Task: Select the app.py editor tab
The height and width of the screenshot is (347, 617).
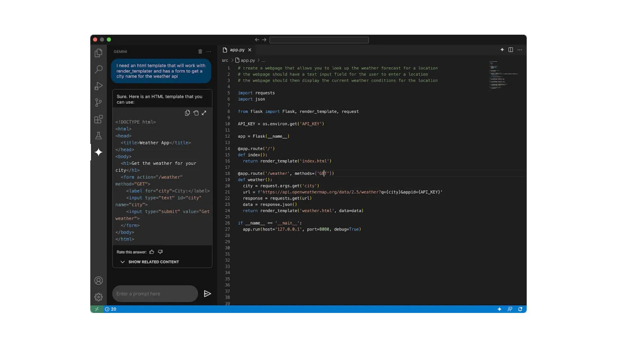Action: [237, 50]
